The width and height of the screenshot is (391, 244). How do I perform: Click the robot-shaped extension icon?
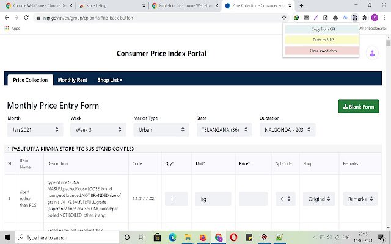point(335,18)
